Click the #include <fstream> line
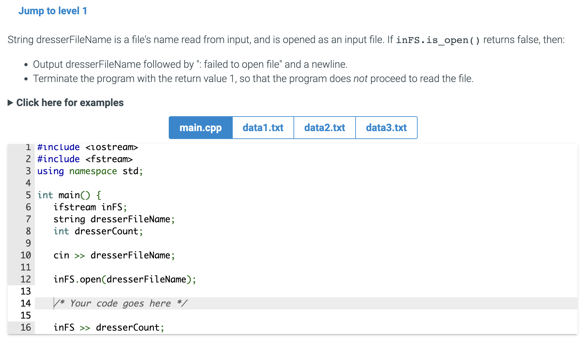Image resolution: width=587 pixels, height=342 pixels. (x=85, y=159)
